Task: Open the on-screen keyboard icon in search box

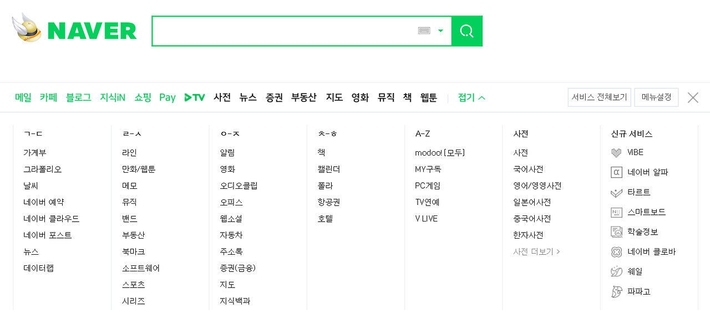Action: pyautogui.click(x=424, y=31)
